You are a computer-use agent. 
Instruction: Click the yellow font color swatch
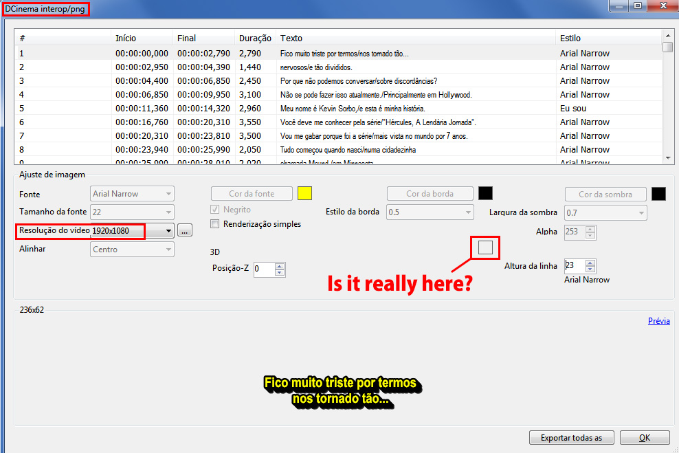[x=304, y=193]
